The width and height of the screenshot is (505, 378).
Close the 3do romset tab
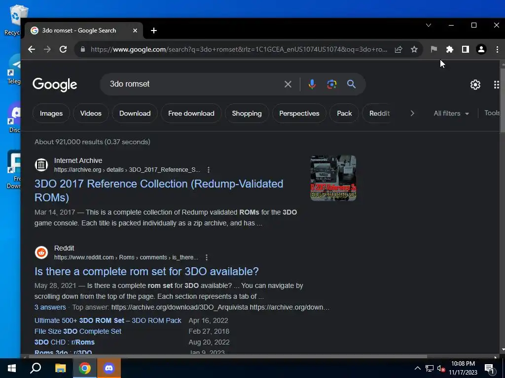pyautogui.click(x=135, y=31)
